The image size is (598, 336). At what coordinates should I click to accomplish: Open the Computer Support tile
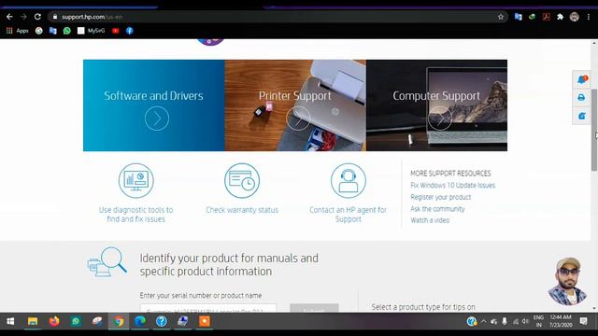[436, 105]
